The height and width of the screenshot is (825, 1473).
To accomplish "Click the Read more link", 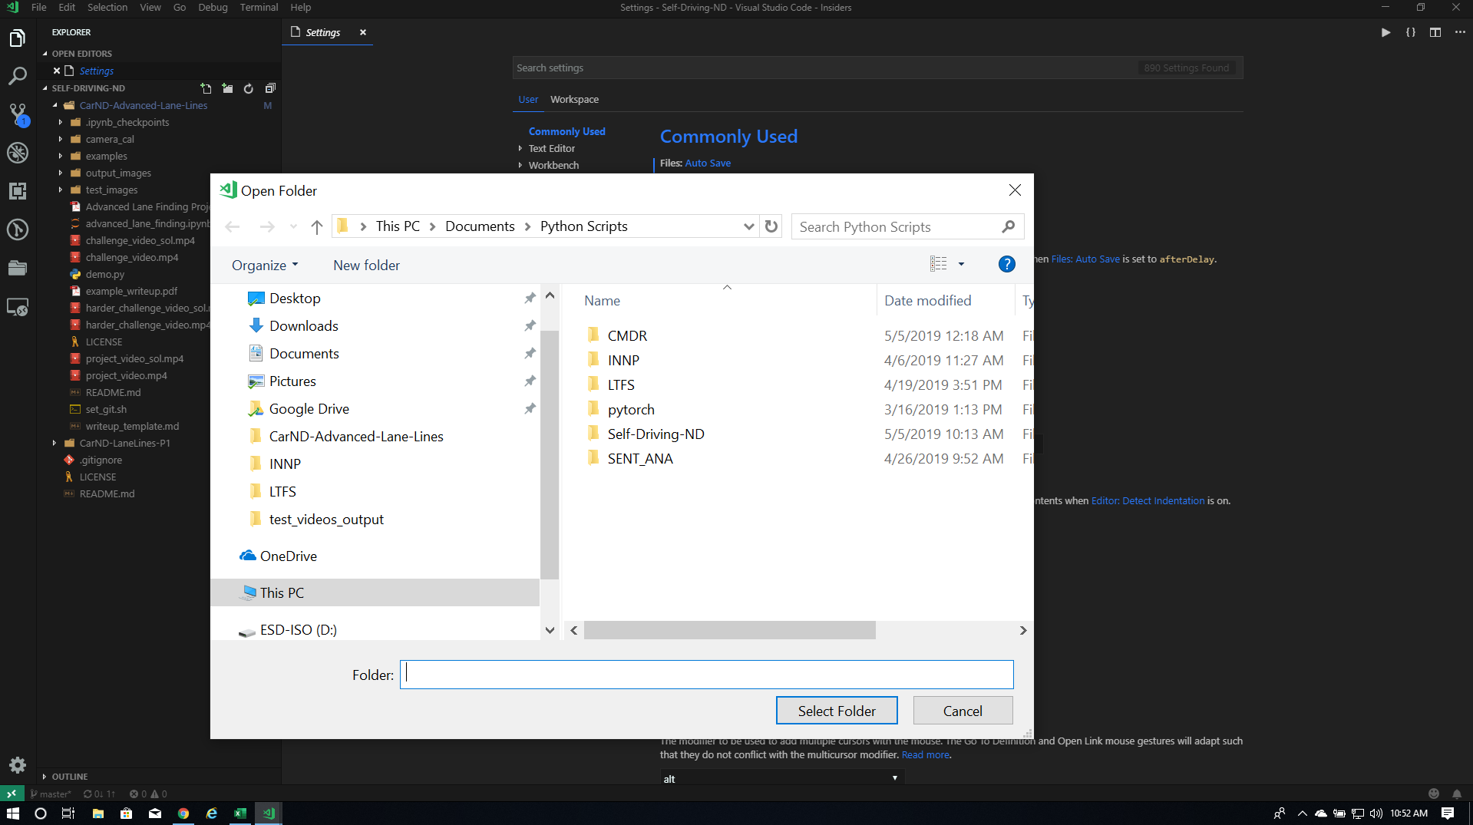I will click(x=926, y=754).
